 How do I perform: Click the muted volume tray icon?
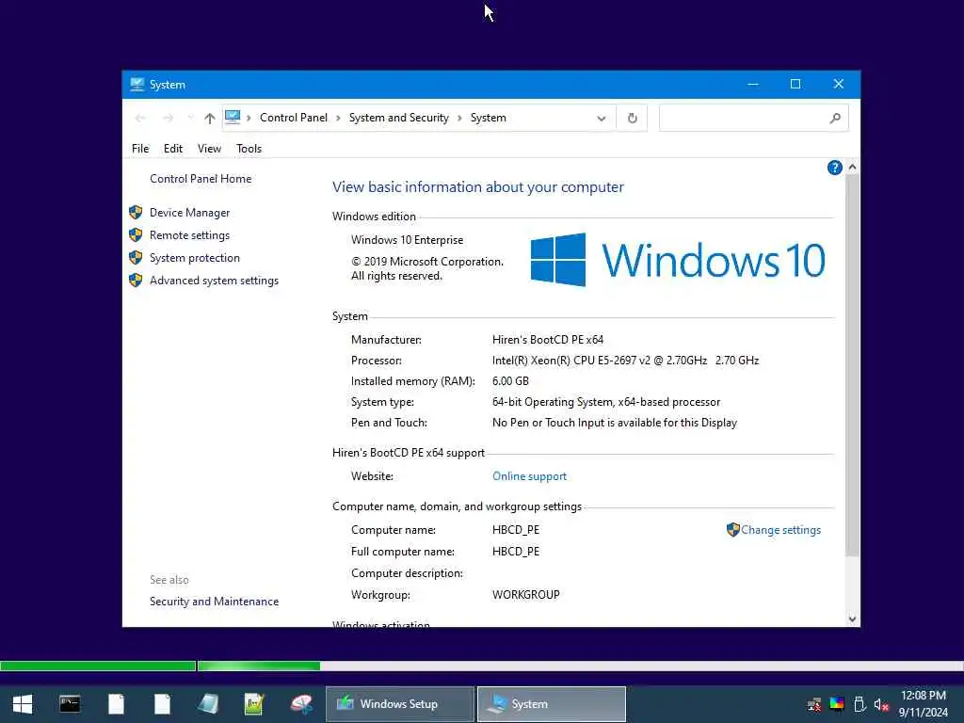click(x=881, y=704)
